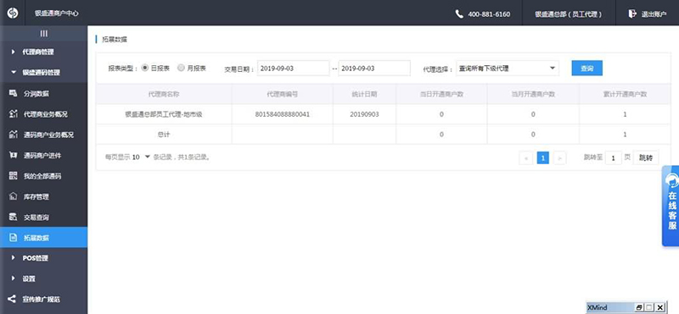Screen dimensions: 679x314
Task: Open the 在线客服 headset widget
Action: coord(671,206)
